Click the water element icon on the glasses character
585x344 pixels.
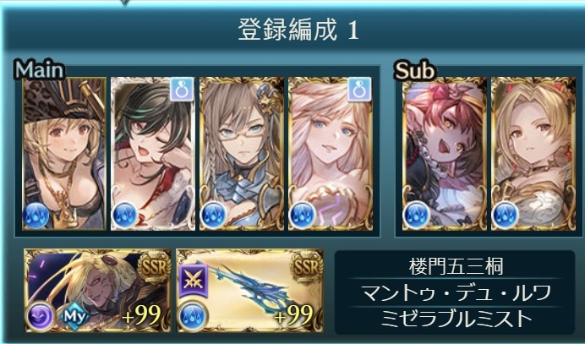(x=213, y=216)
